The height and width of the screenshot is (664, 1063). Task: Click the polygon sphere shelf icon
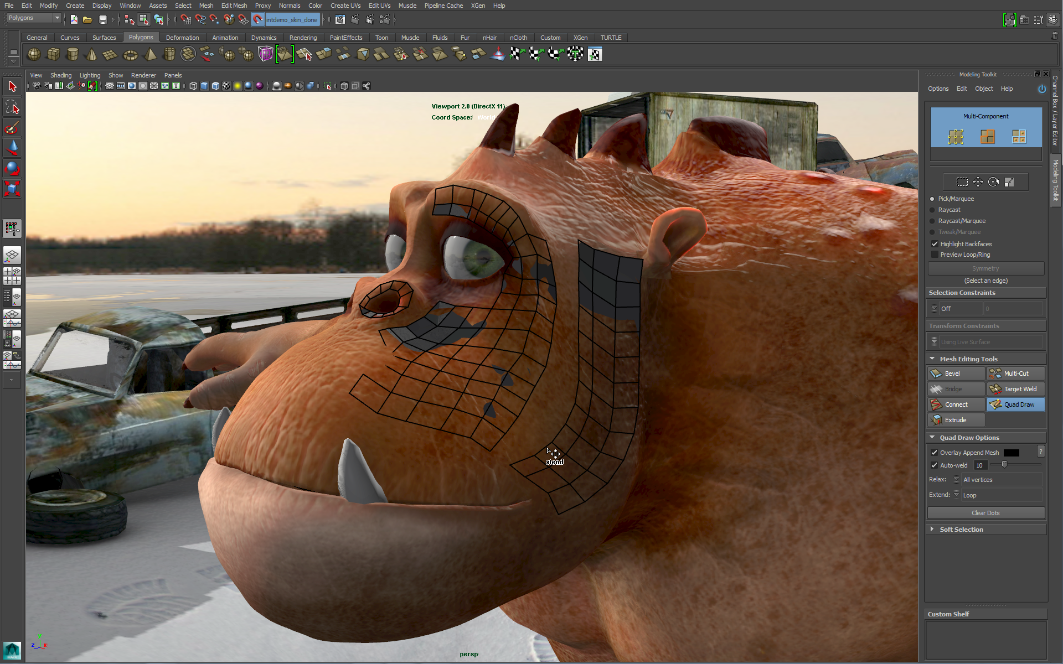tap(34, 54)
